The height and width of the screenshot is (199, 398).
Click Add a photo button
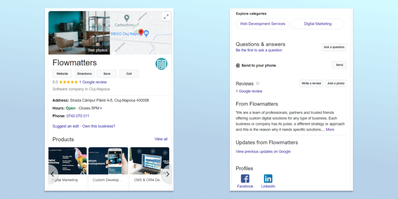pyautogui.click(x=336, y=83)
